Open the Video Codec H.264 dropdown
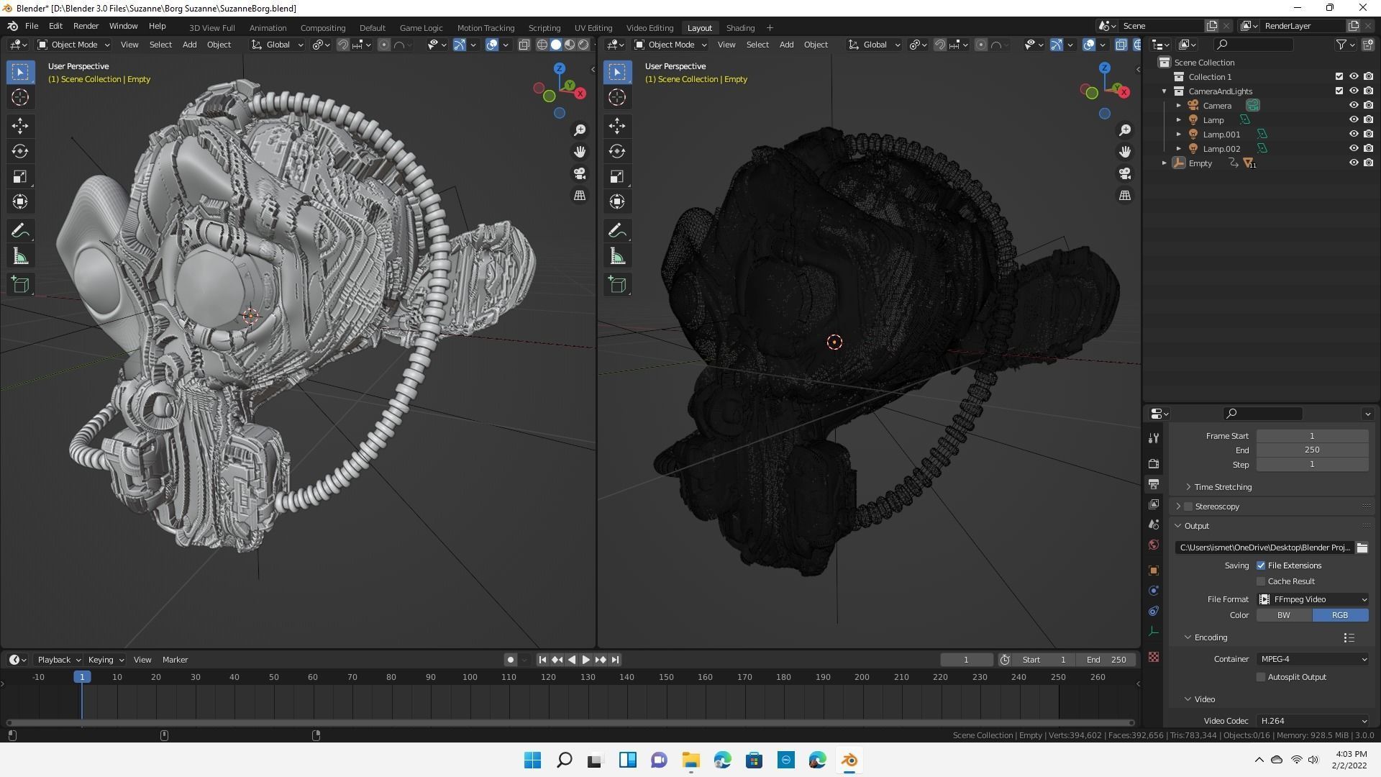 click(x=1313, y=721)
